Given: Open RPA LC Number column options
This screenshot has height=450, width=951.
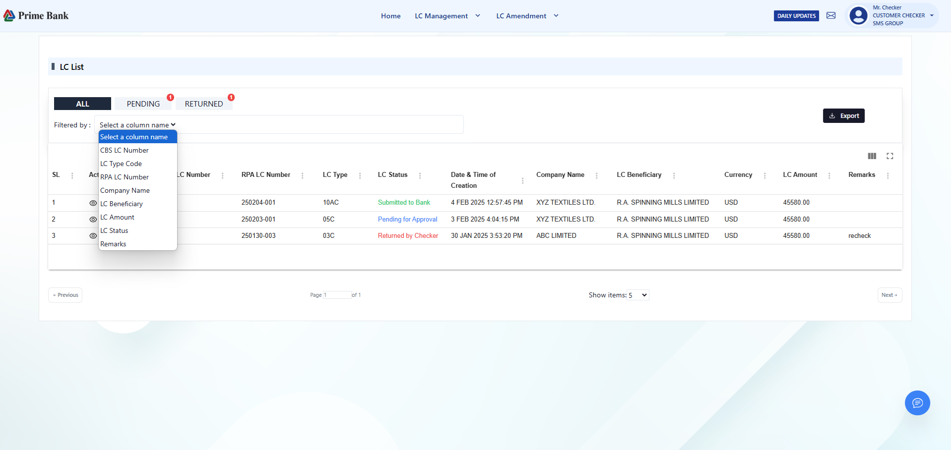Looking at the screenshot, I should (x=303, y=175).
